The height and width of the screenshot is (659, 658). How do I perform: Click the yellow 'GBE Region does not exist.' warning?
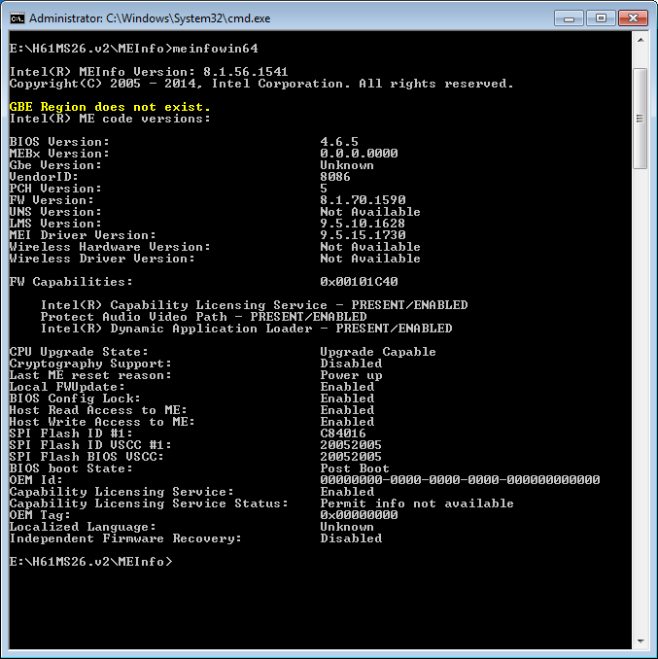[110, 107]
